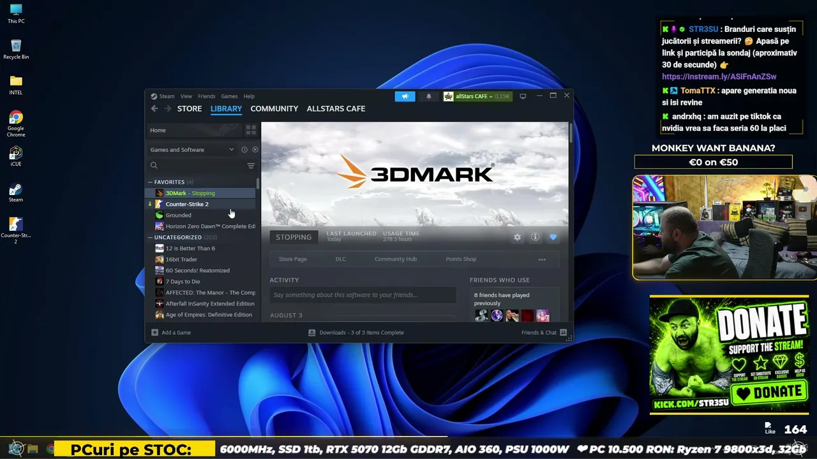This screenshot has width=817, height=459.
Task: Select Age of Empires: Definitive Edition
Action: point(202,315)
